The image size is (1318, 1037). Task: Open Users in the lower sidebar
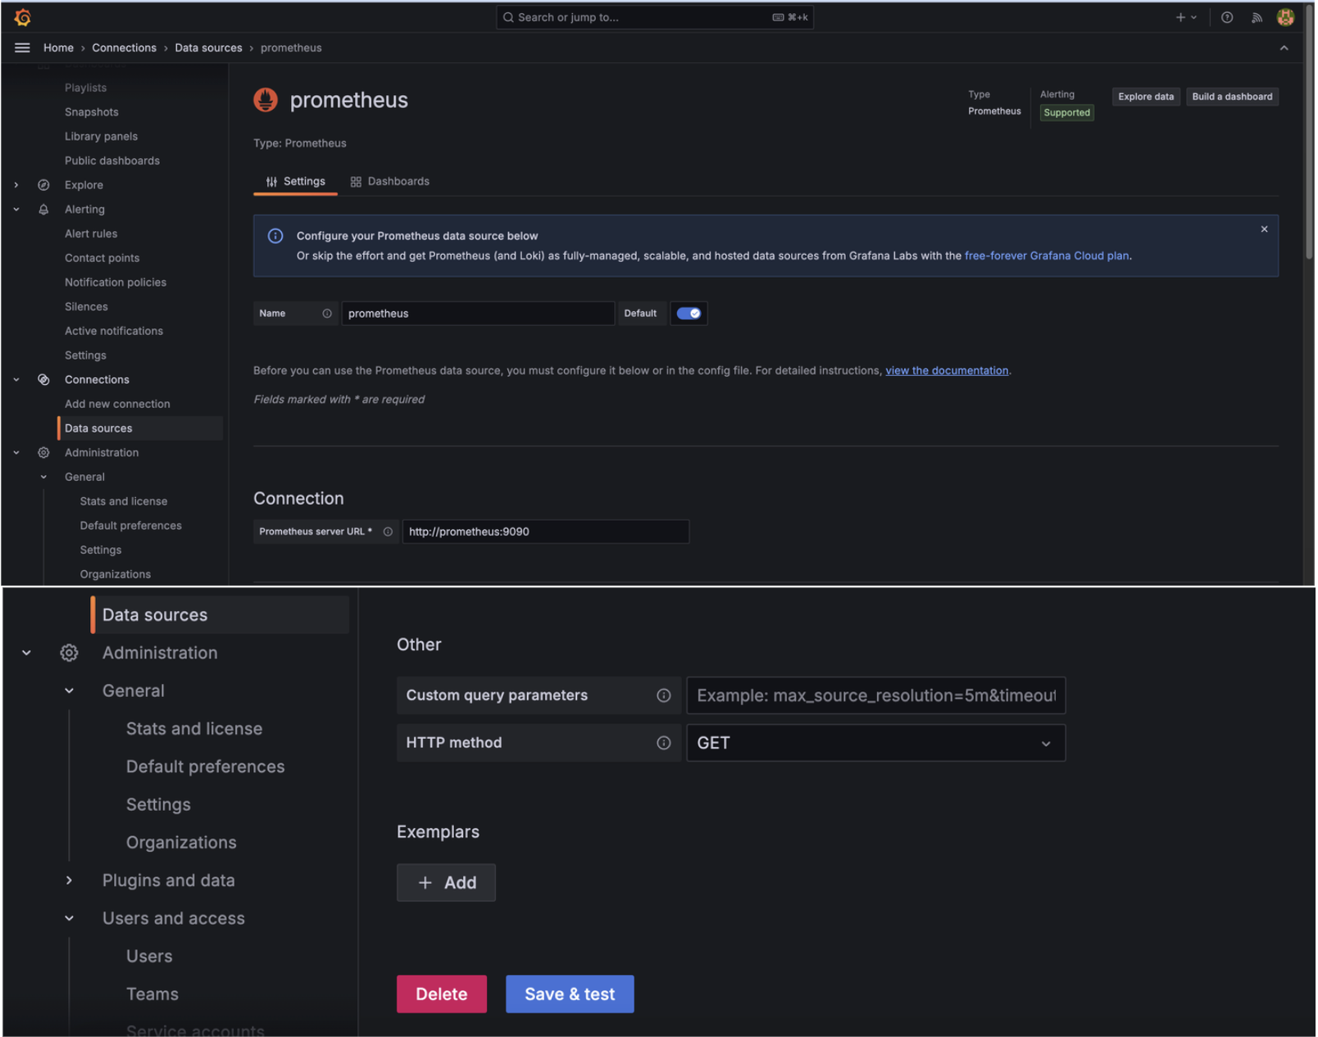[149, 957]
